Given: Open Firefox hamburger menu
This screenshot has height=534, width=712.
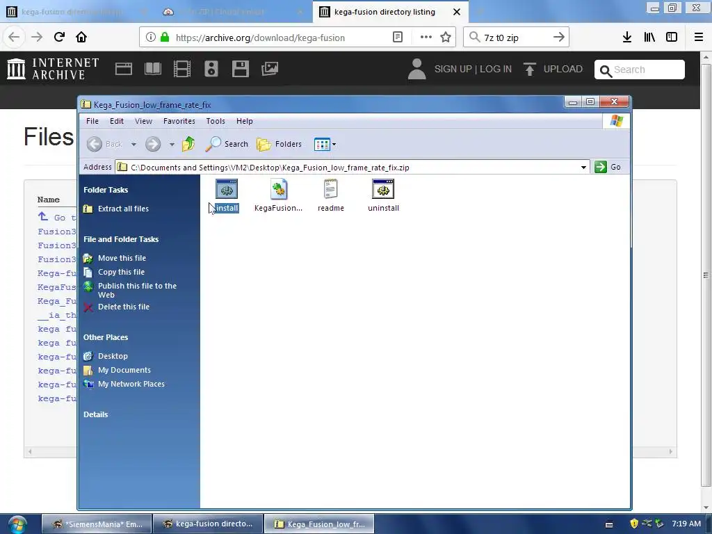Looking at the screenshot, I should 699,38.
